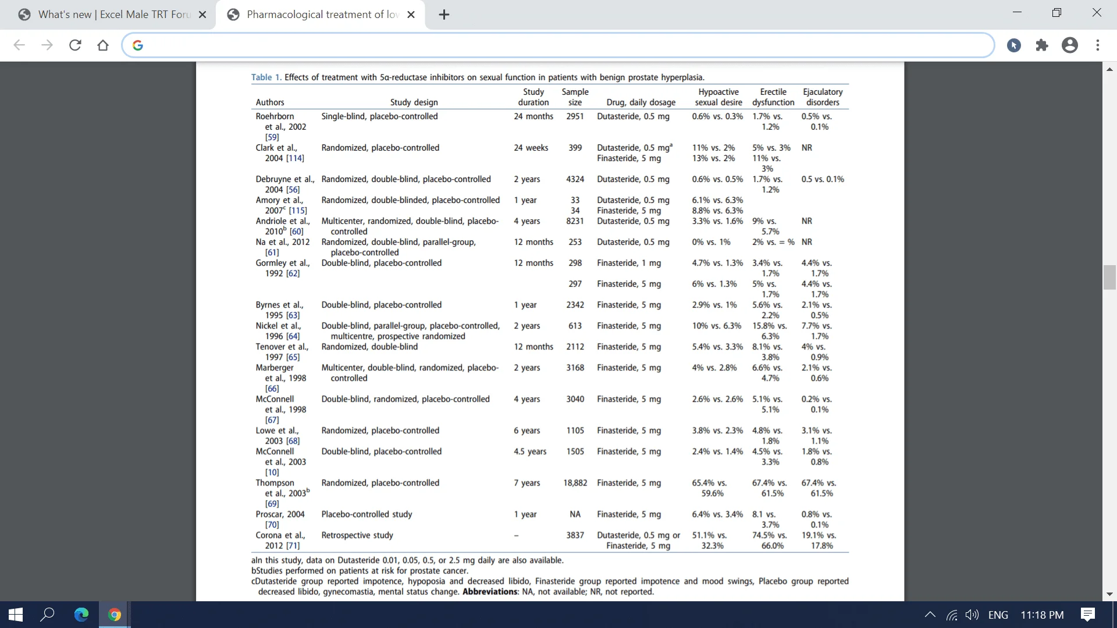Image resolution: width=1117 pixels, height=628 pixels.
Task: Open reference [56] for Debruyne
Action: point(293,190)
